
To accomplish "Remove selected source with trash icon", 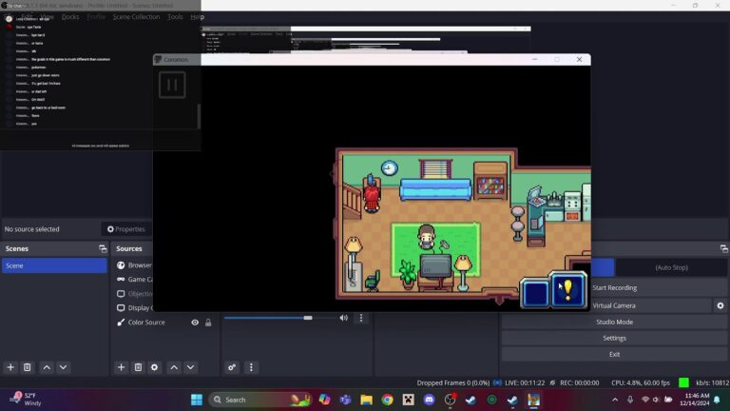I will pos(138,367).
